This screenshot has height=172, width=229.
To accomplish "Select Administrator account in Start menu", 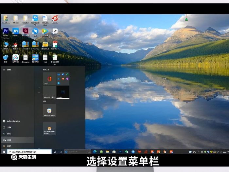I will [17, 121].
